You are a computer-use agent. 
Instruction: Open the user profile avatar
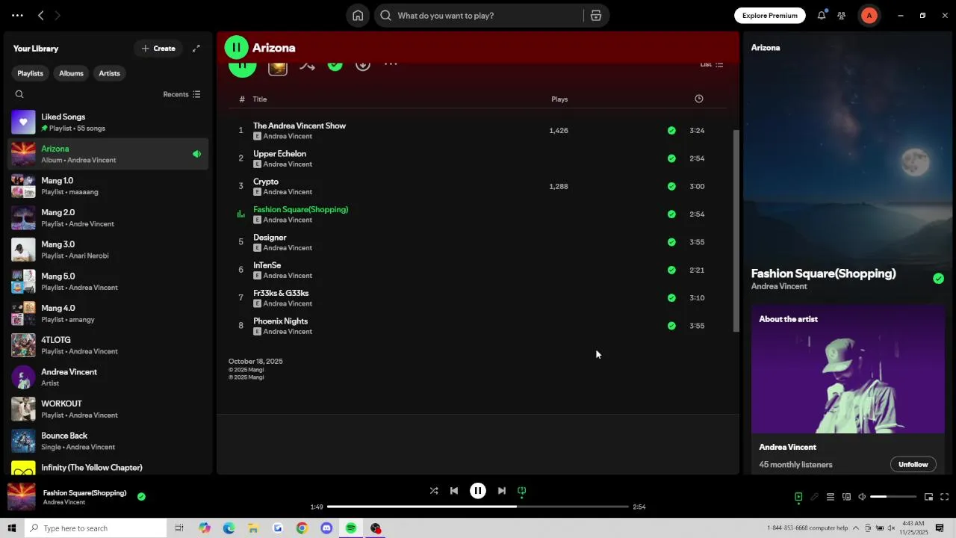point(869,16)
